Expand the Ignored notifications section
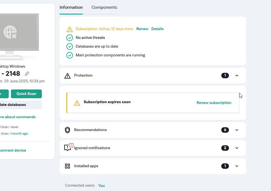This screenshot has height=191, width=271. [x=237, y=148]
